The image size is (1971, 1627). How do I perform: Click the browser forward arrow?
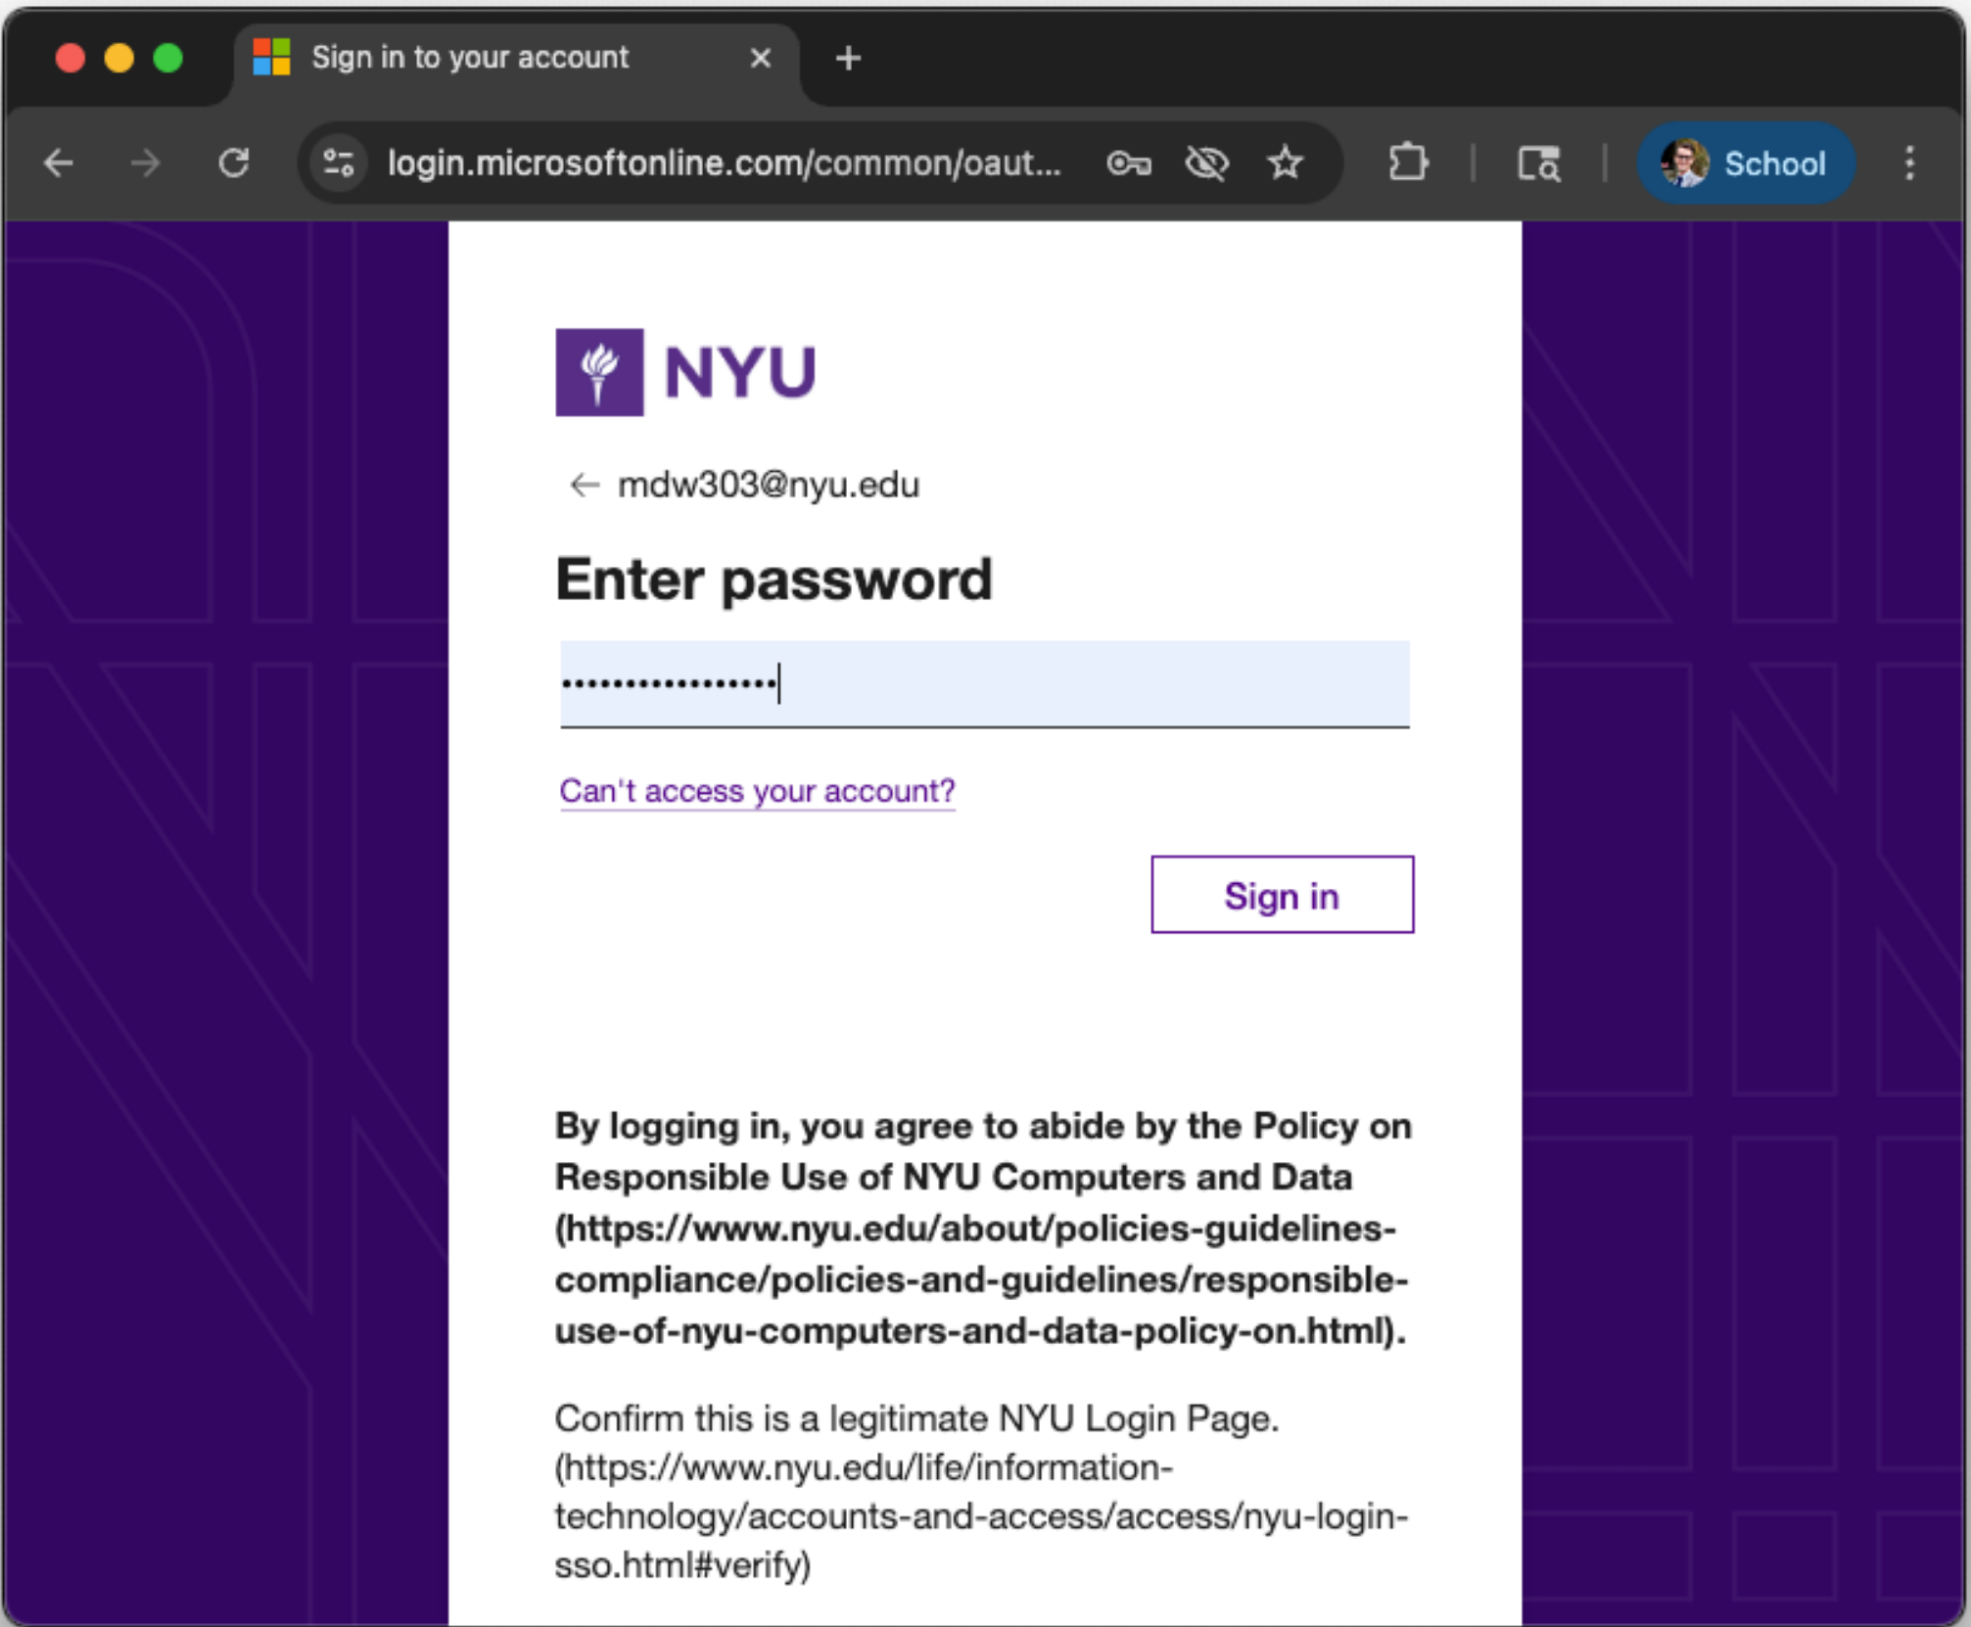click(x=146, y=163)
